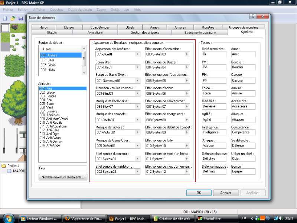Open the Windows Start orb

pyautogui.click(x=8, y=218)
